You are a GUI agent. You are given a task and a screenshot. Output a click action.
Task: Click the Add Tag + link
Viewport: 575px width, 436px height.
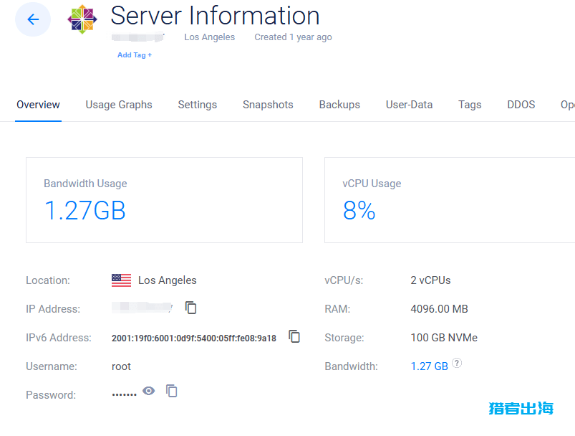135,55
